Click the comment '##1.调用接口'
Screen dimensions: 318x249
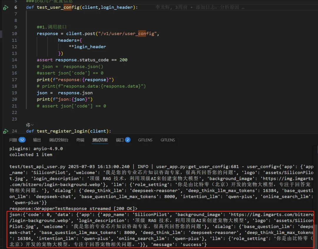pos(52,27)
